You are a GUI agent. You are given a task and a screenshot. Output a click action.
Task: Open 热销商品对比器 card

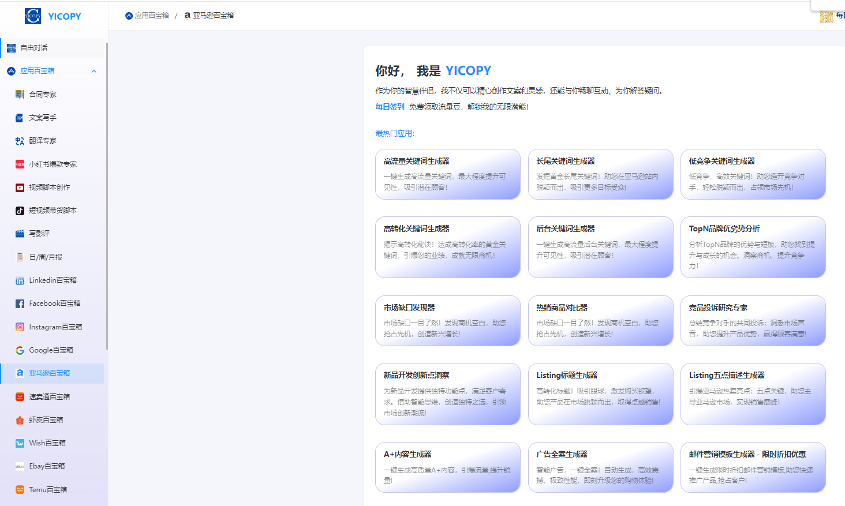click(x=600, y=321)
